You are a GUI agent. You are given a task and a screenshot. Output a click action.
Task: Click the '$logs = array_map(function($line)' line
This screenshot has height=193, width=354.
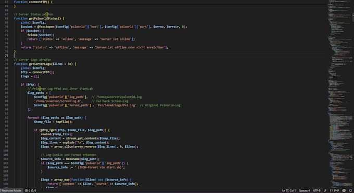(x=86, y=180)
